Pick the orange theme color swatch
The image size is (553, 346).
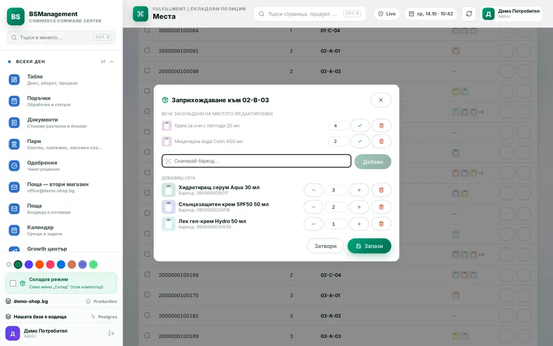pos(40,265)
